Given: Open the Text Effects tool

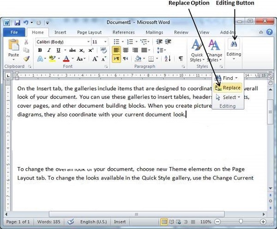Looking at the screenshot, I should (40, 59).
